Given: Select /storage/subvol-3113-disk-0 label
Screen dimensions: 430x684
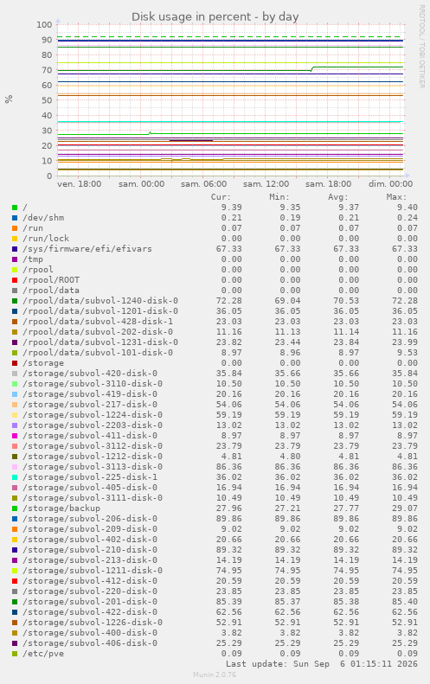Looking at the screenshot, I should click(x=93, y=467).
